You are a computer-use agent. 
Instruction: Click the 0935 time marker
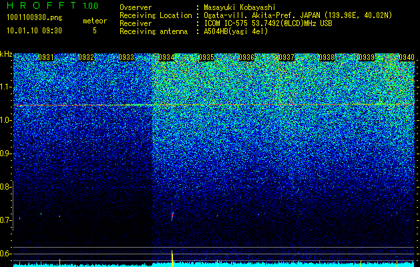coord(206,57)
